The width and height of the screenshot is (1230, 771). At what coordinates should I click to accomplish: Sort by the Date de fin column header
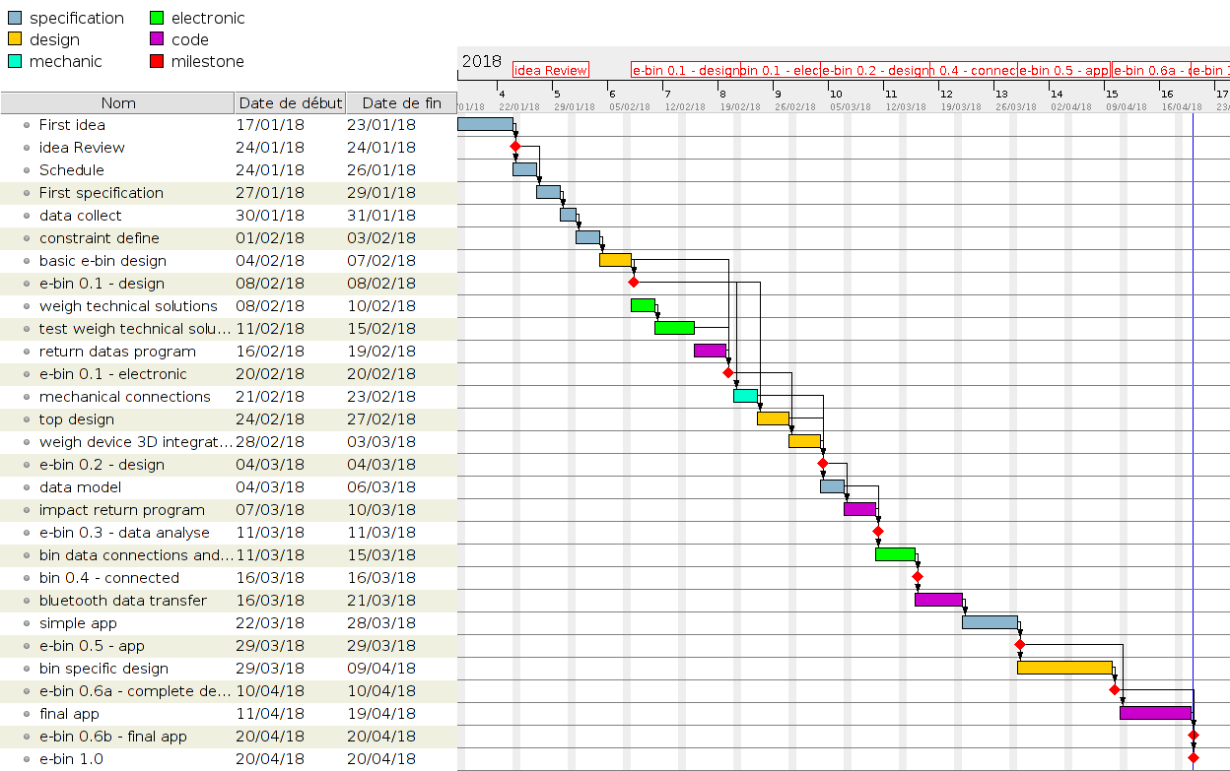402,102
